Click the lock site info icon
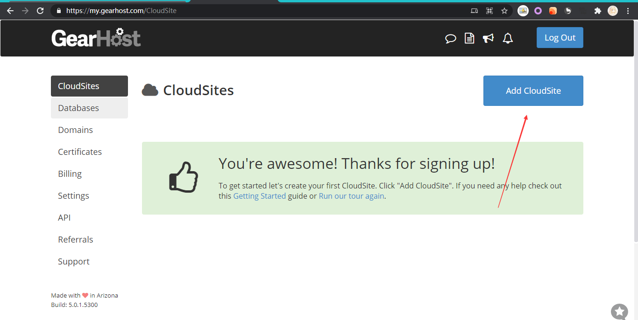 tap(58, 10)
